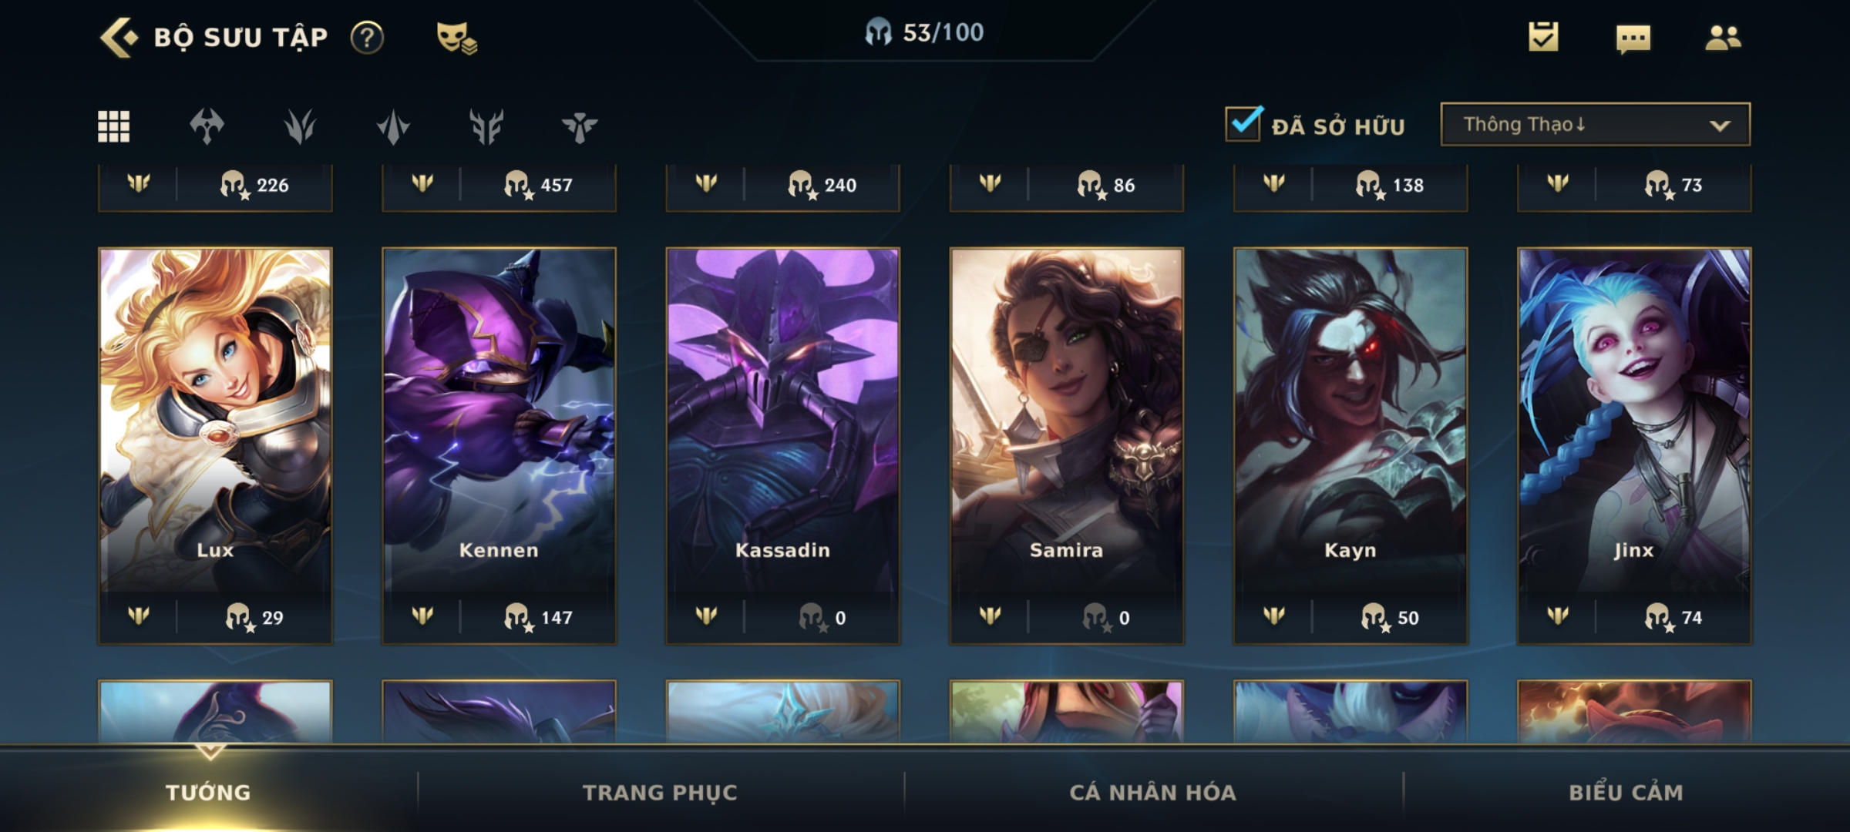
Task: Click the 53/100 champion count indicator
Action: (924, 32)
